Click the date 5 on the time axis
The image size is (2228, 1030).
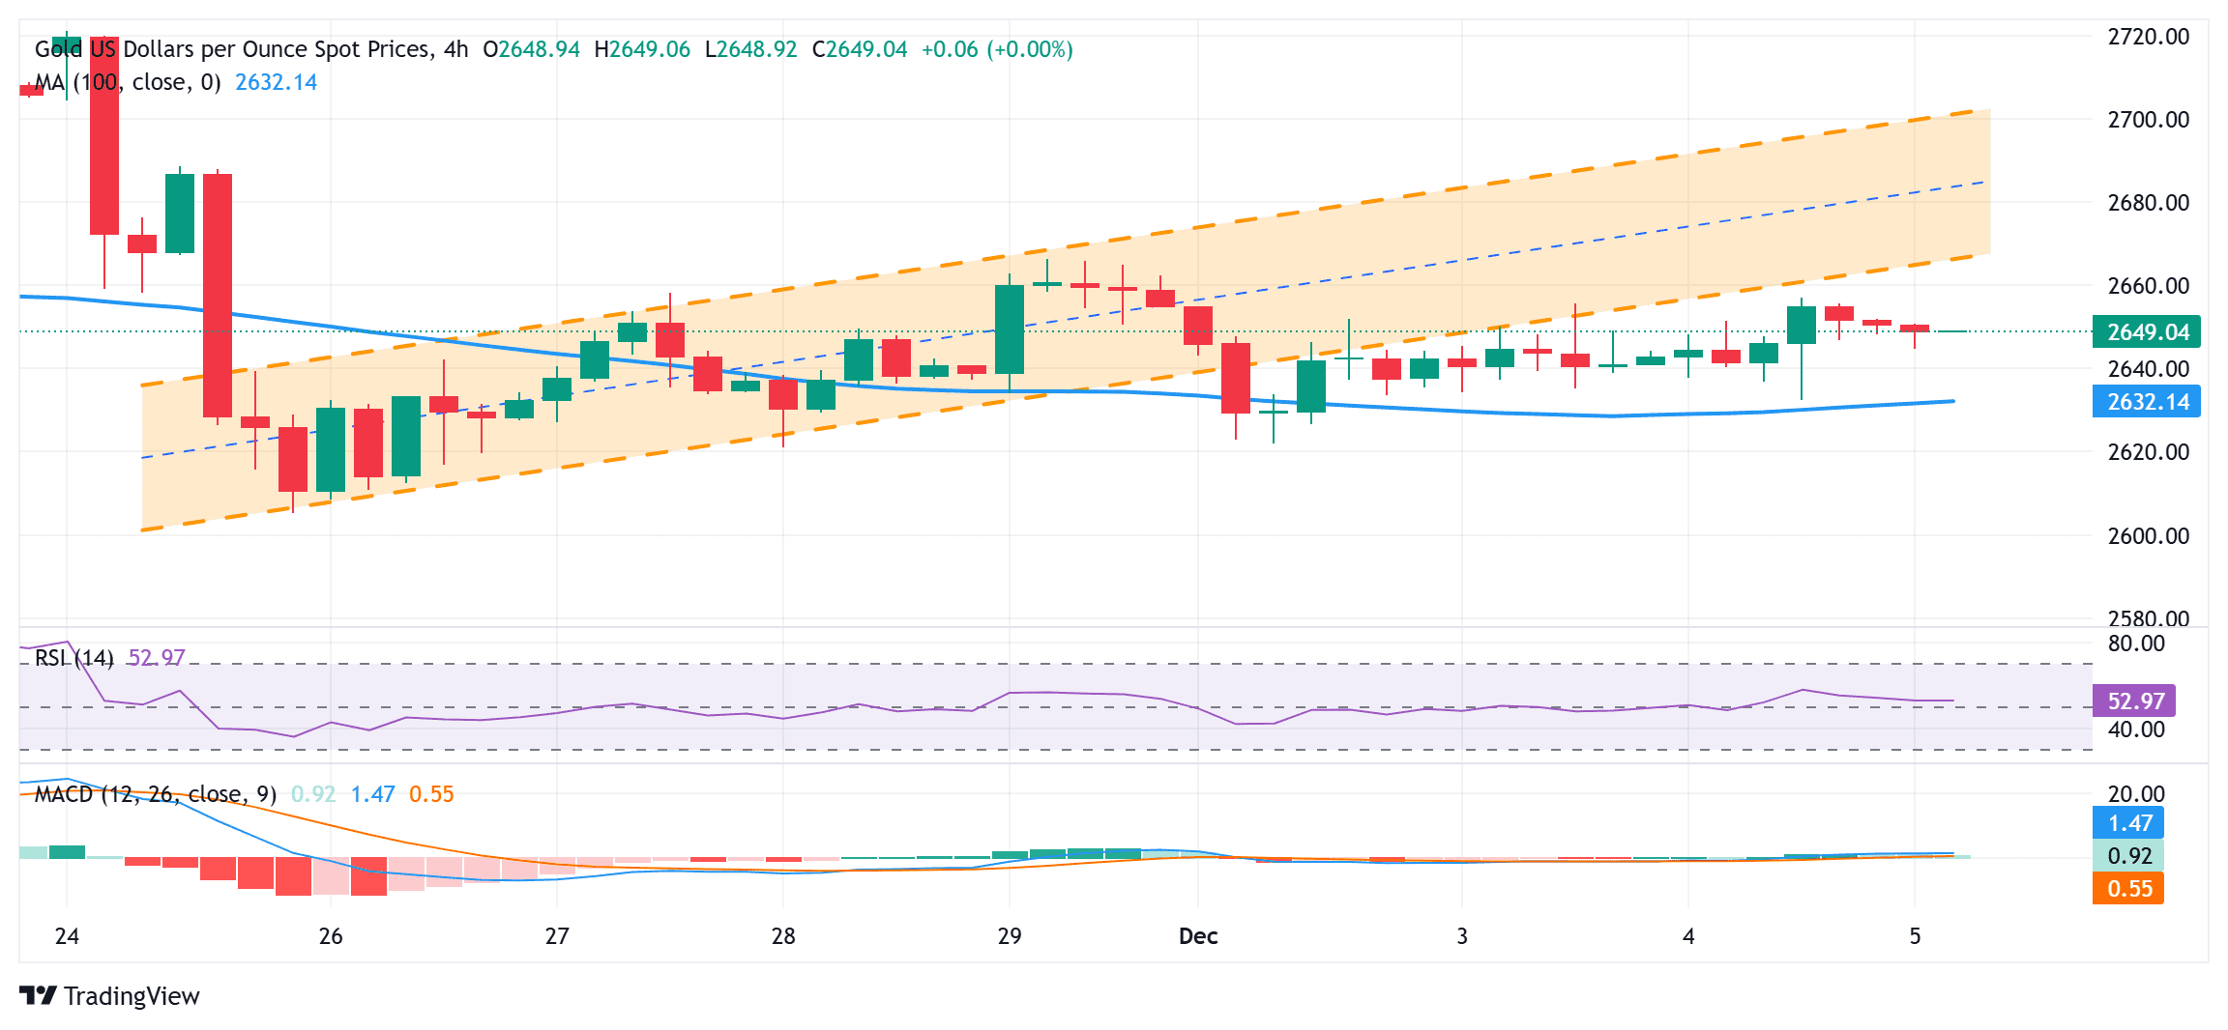tap(1915, 936)
